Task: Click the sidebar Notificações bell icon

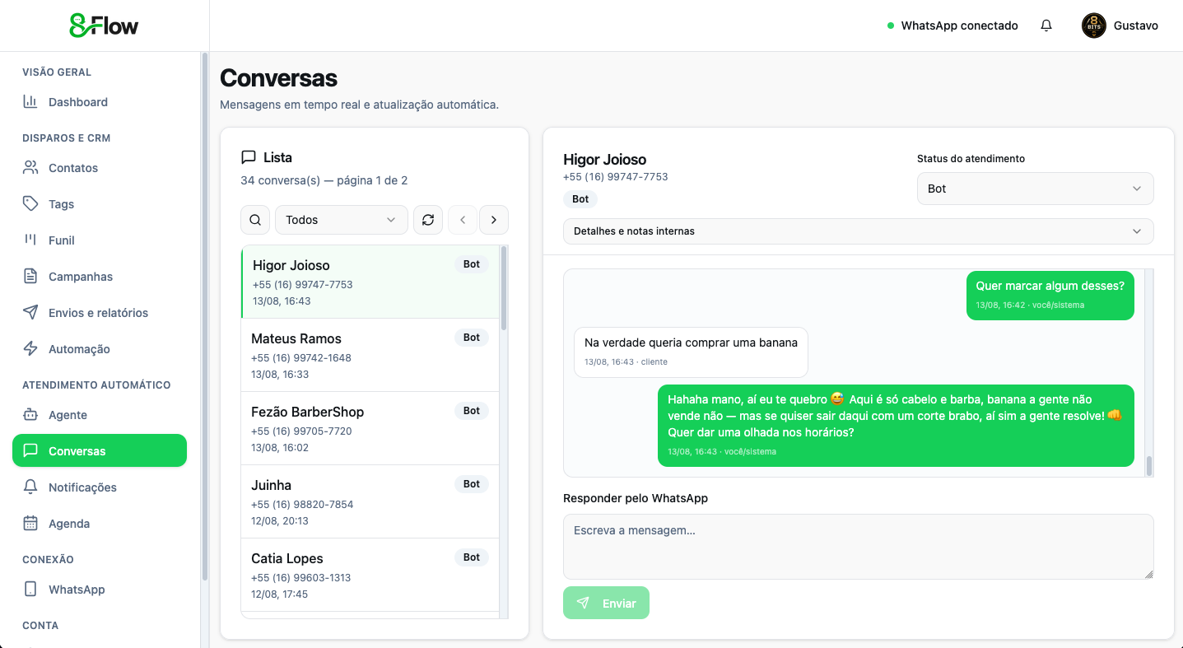Action: (x=30, y=487)
